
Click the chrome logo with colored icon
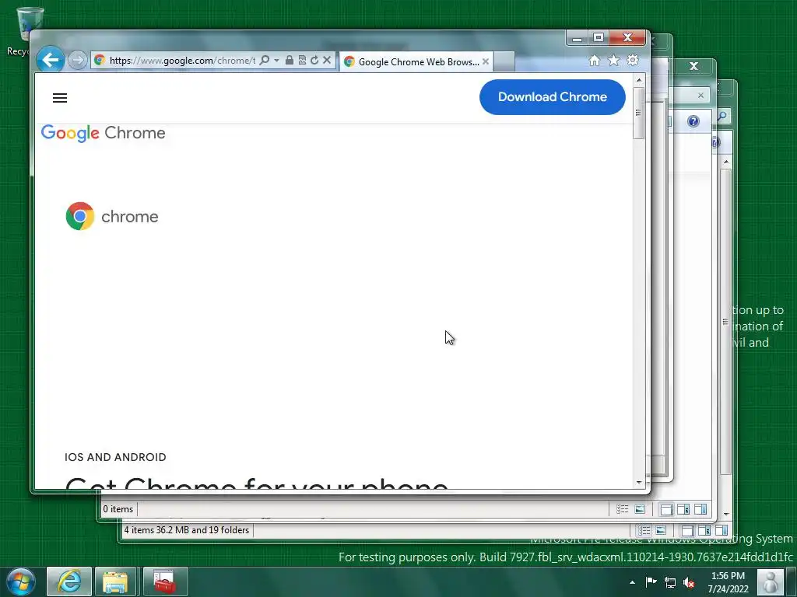(x=112, y=216)
